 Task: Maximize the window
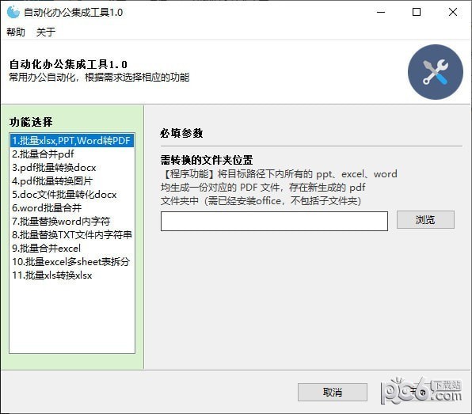click(417, 13)
